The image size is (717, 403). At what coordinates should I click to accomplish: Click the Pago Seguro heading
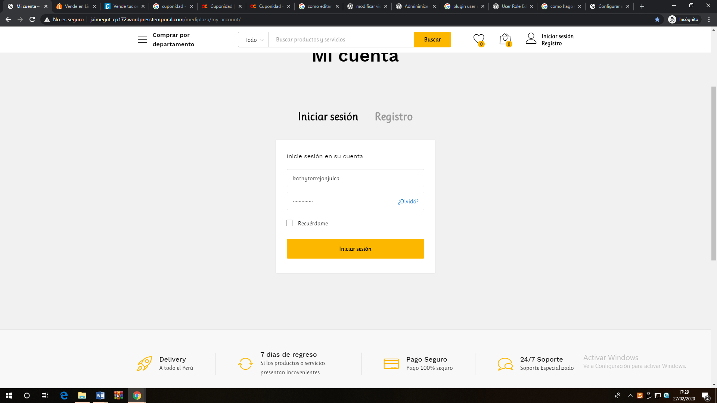click(426, 359)
